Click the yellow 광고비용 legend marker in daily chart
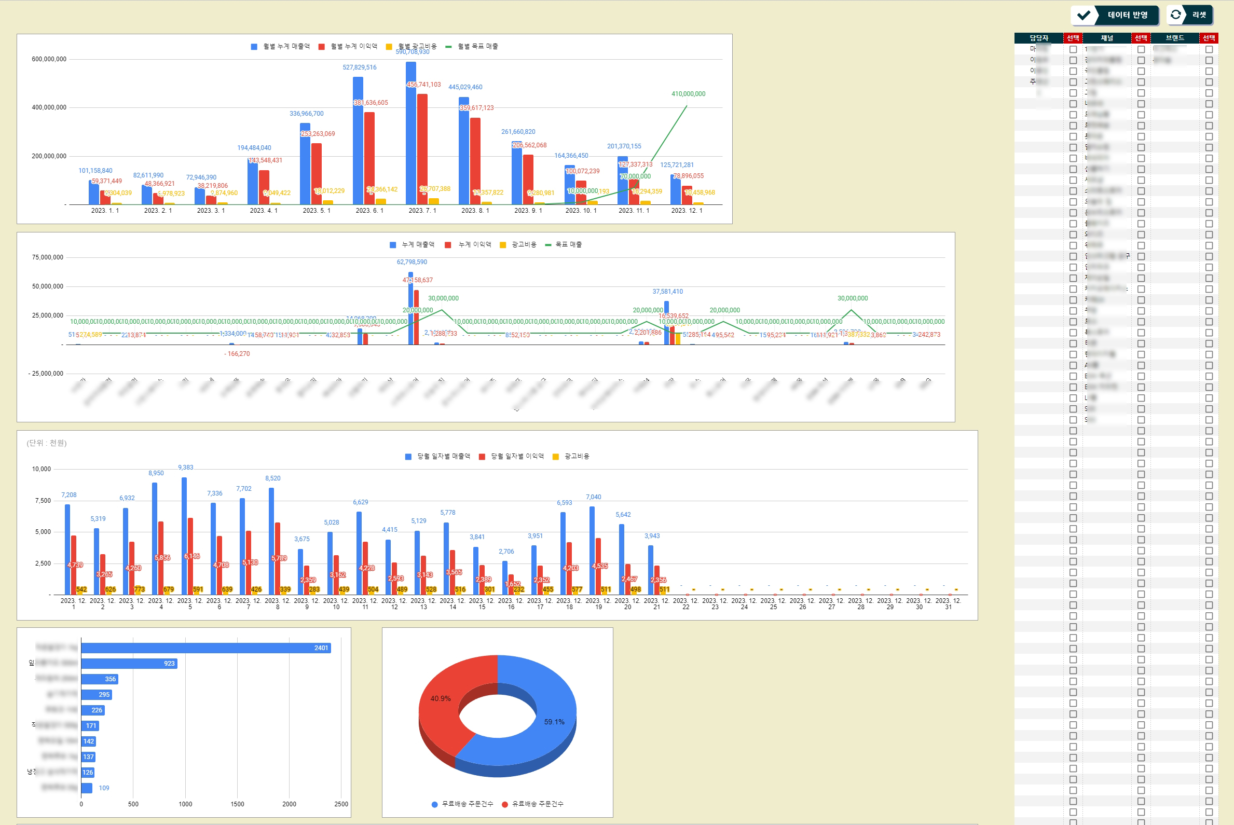The image size is (1234, 825). click(x=556, y=457)
